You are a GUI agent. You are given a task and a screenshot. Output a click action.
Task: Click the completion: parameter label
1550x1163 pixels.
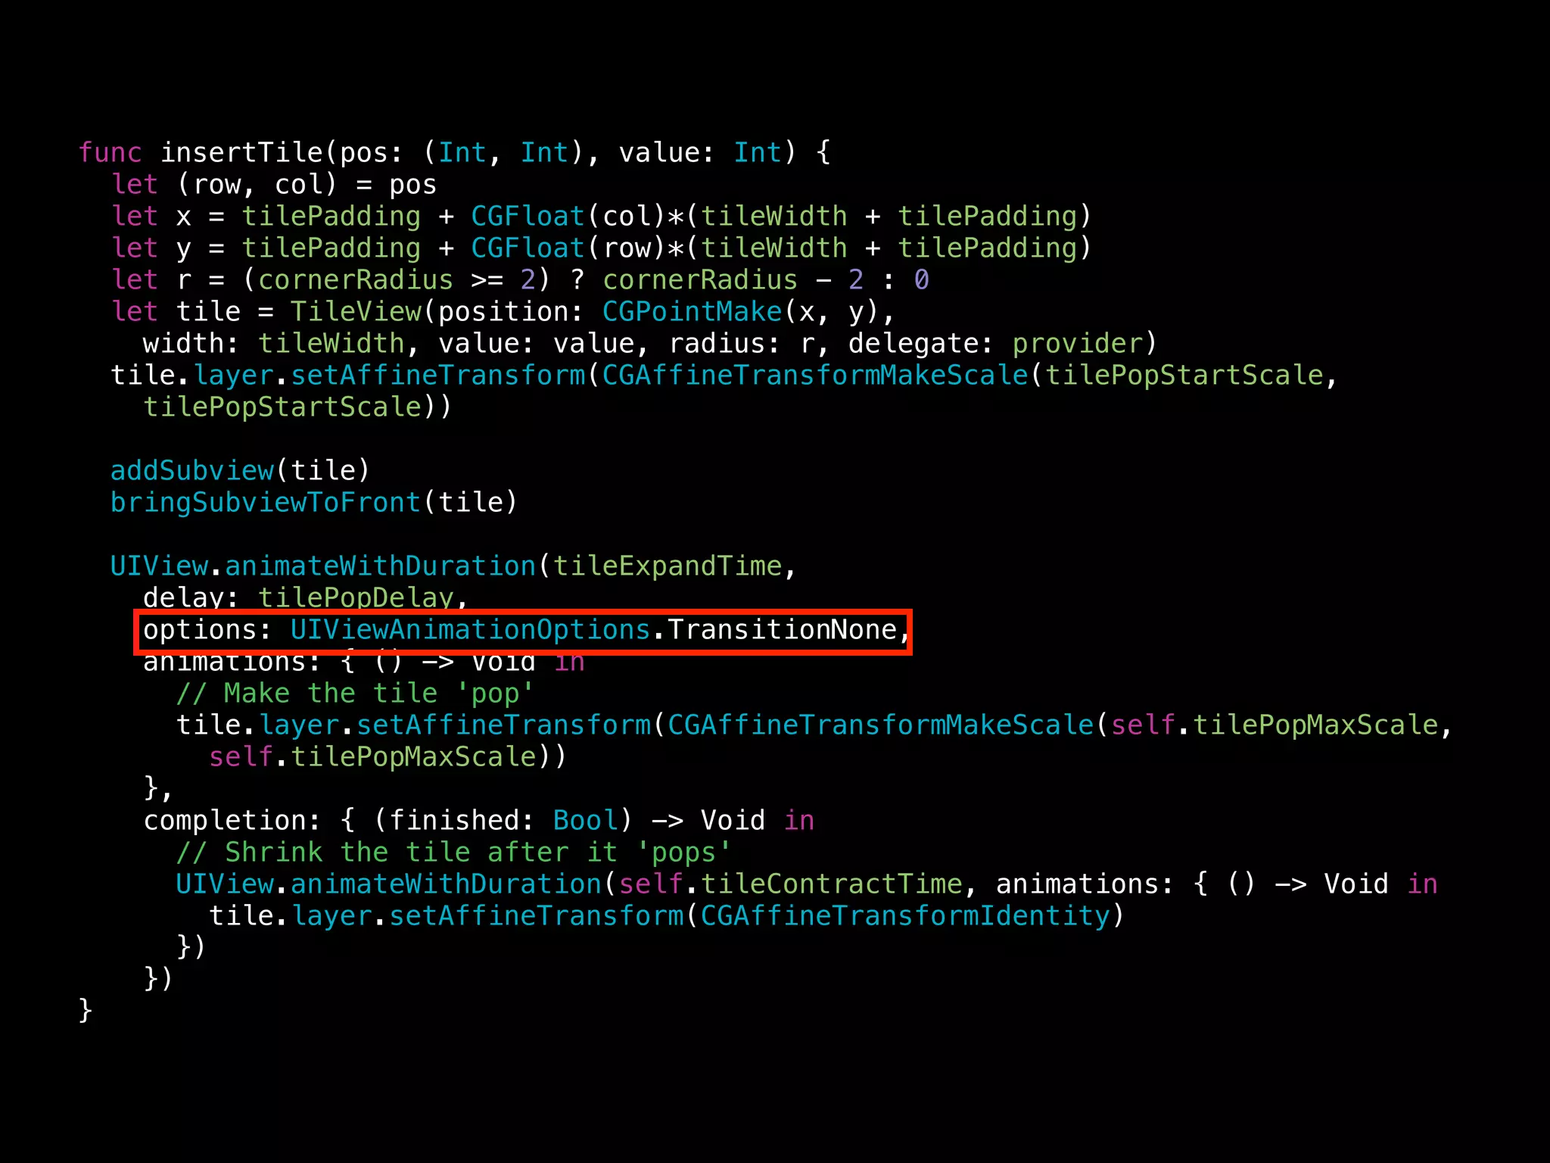[232, 821]
